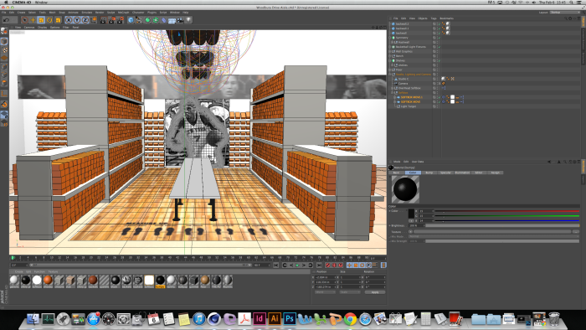586x330 pixels.
Task: Adjust the Brightness slider
Action: (x=502, y=225)
